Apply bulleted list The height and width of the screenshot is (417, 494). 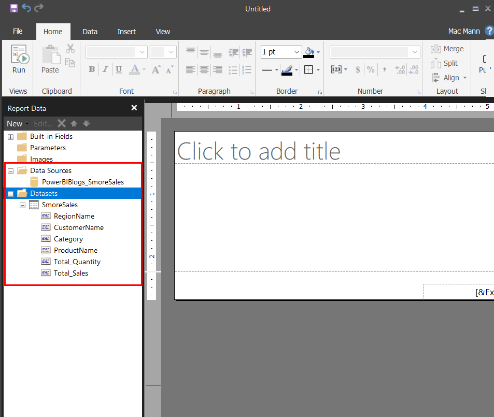[x=233, y=69]
